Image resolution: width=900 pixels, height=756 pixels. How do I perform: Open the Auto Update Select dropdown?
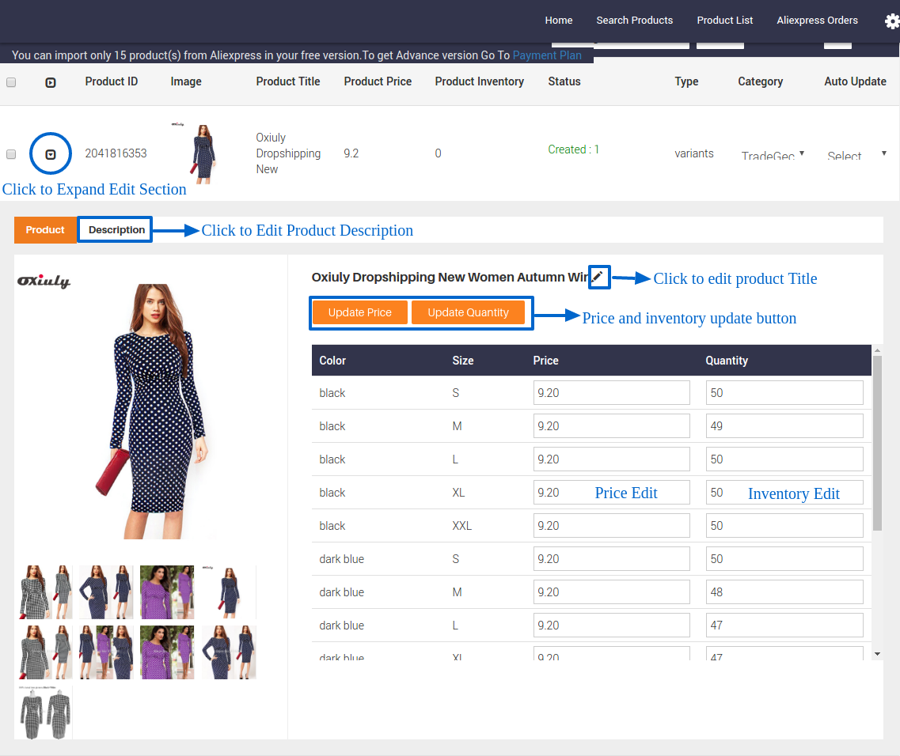pos(856,156)
